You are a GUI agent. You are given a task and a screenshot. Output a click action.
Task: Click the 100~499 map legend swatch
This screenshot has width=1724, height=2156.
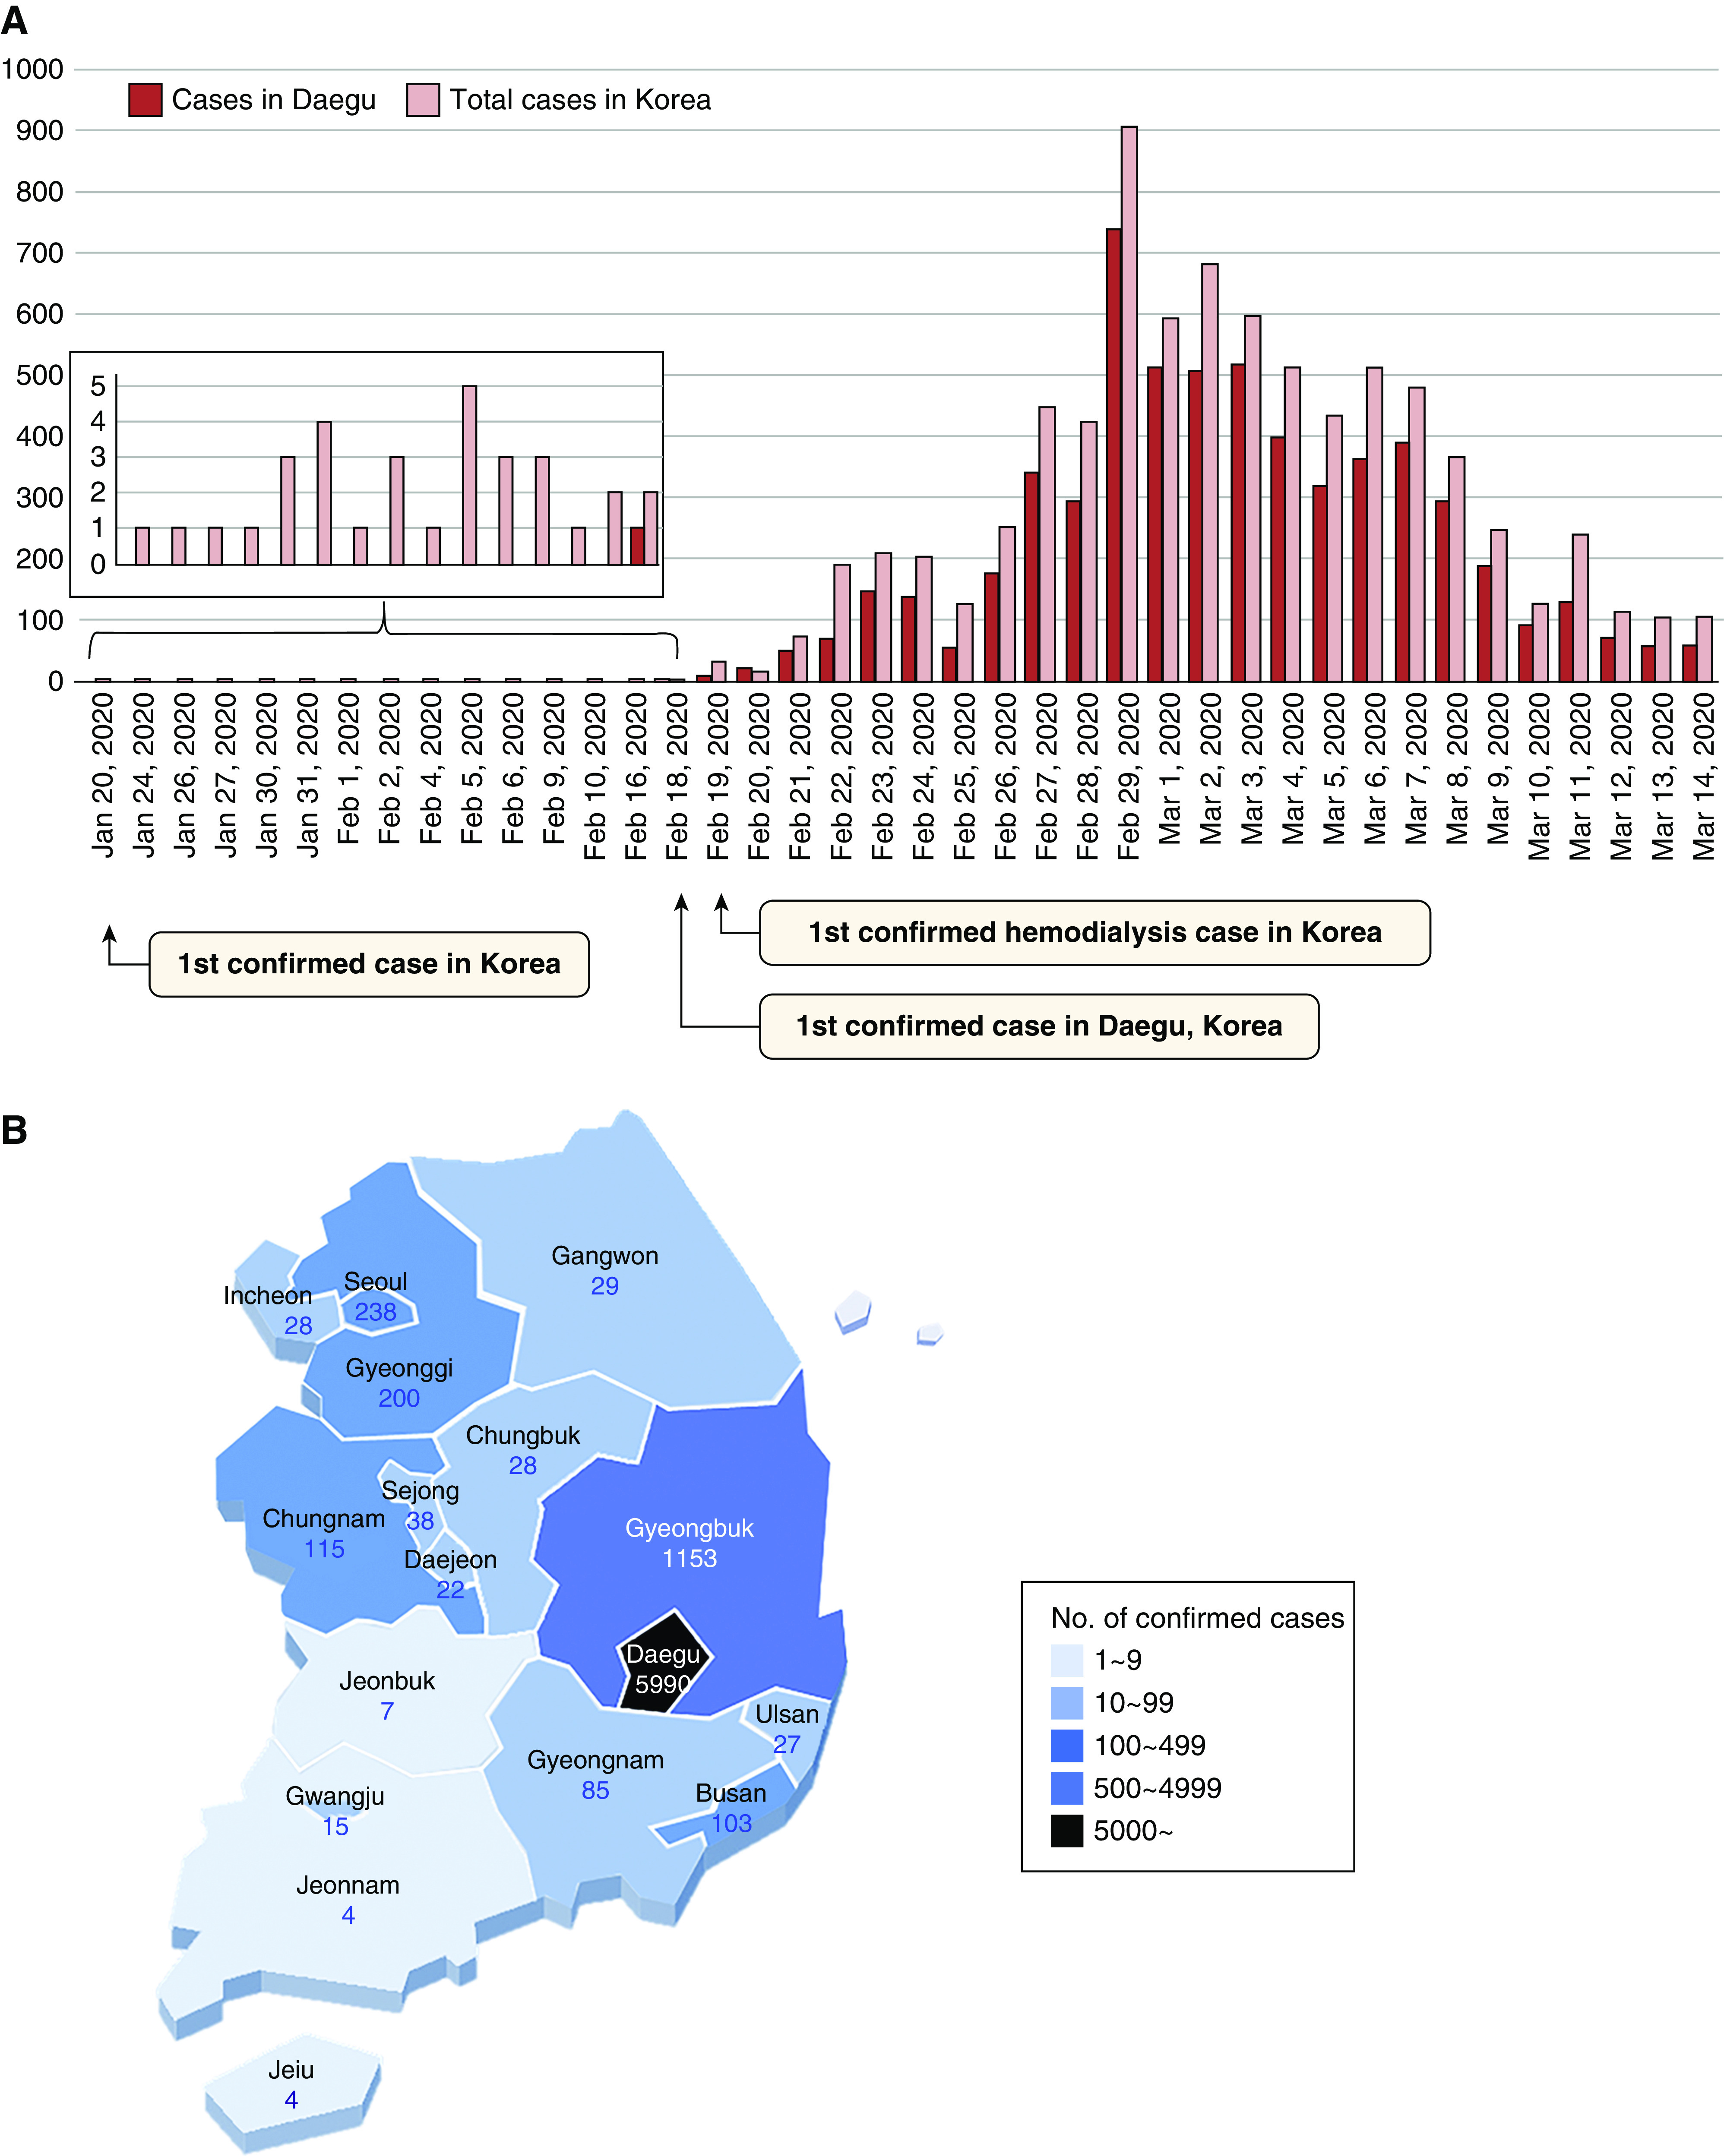coord(1067,1746)
